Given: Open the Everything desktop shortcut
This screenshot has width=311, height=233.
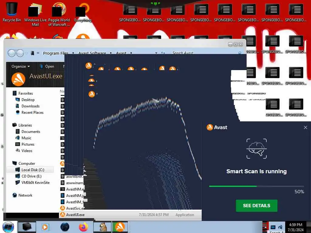Looking at the screenshot, I should [83, 12].
